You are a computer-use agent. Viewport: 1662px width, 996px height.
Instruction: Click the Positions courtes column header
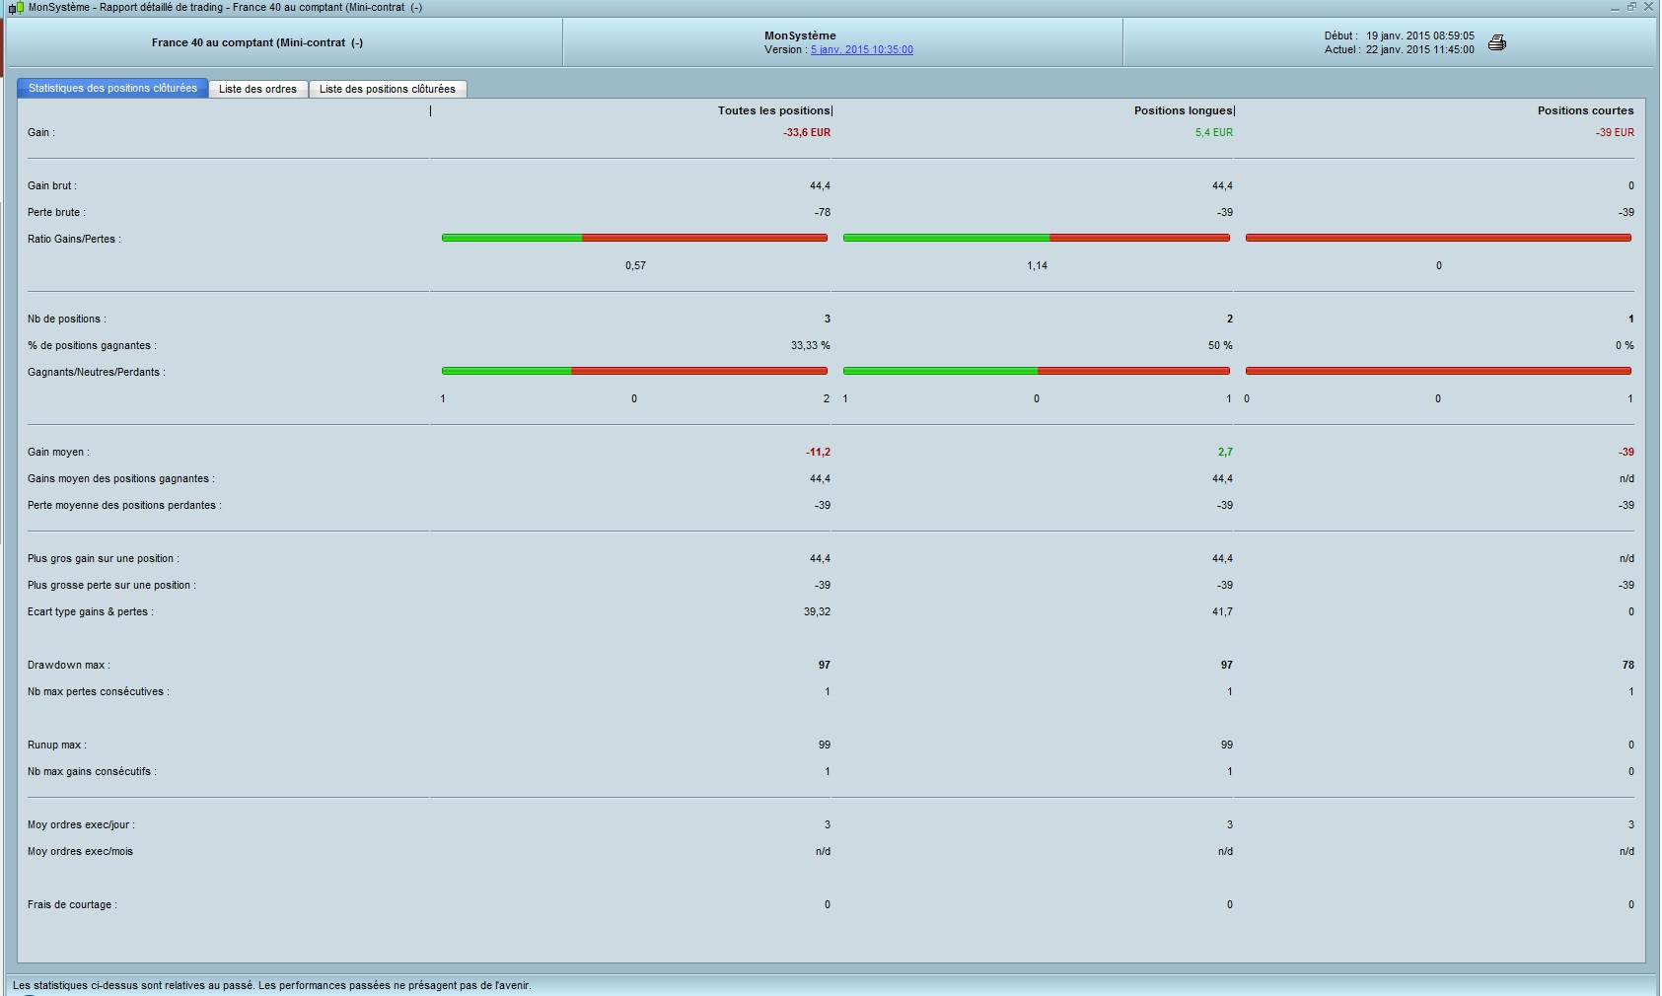[1585, 110]
